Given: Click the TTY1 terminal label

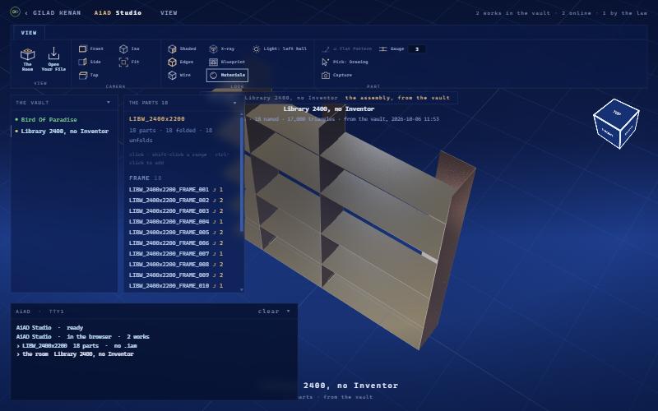Looking at the screenshot, I should click(56, 312).
